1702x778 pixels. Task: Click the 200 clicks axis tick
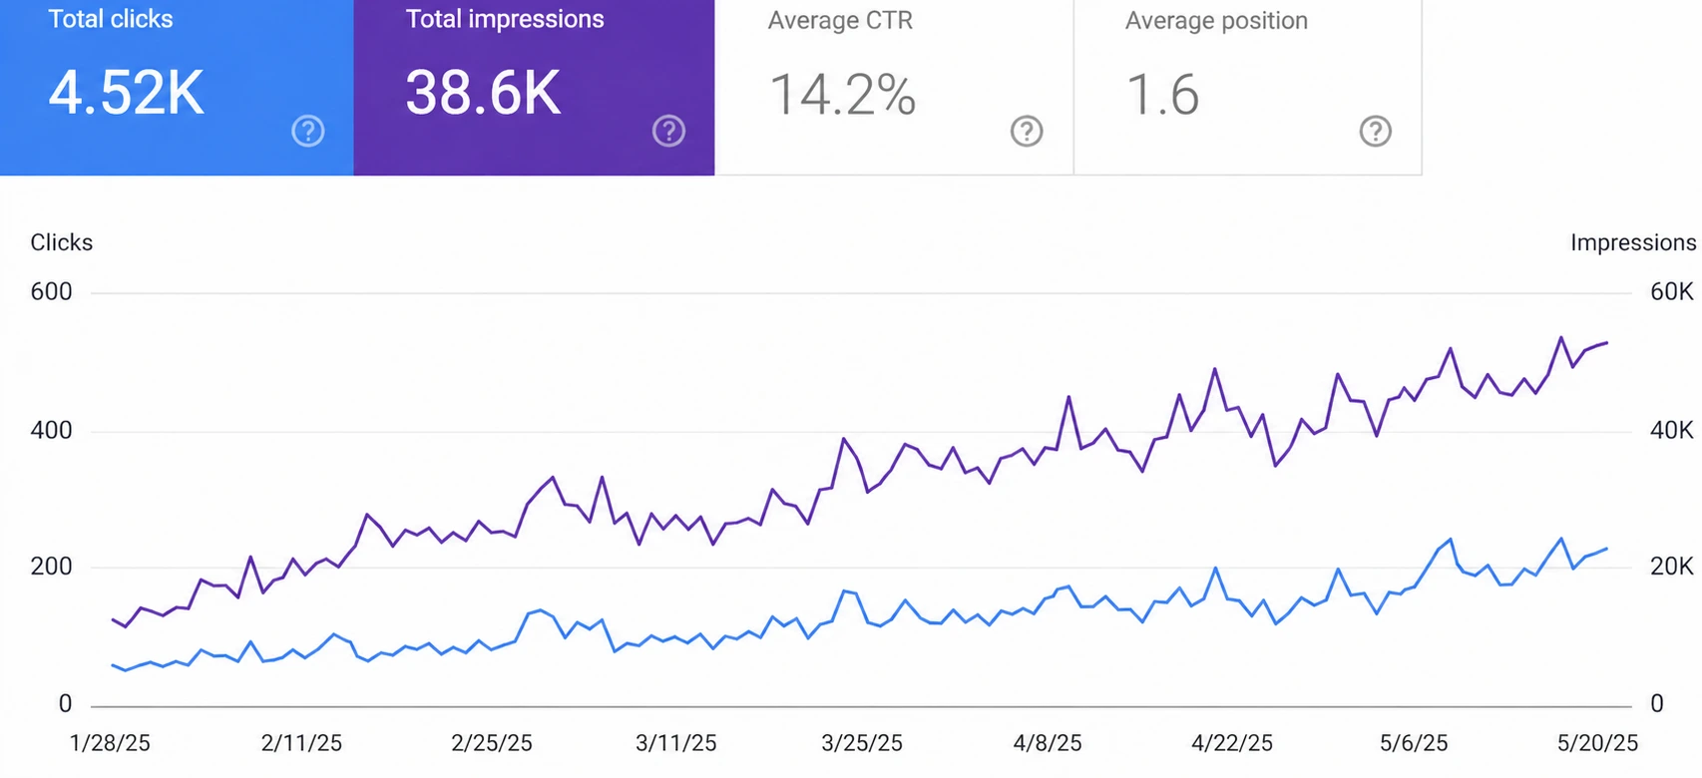pyautogui.click(x=52, y=567)
